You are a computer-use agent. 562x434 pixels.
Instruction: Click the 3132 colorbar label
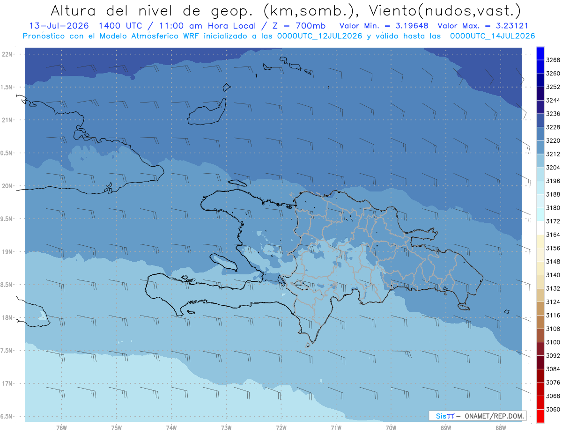tap(553, 288)
